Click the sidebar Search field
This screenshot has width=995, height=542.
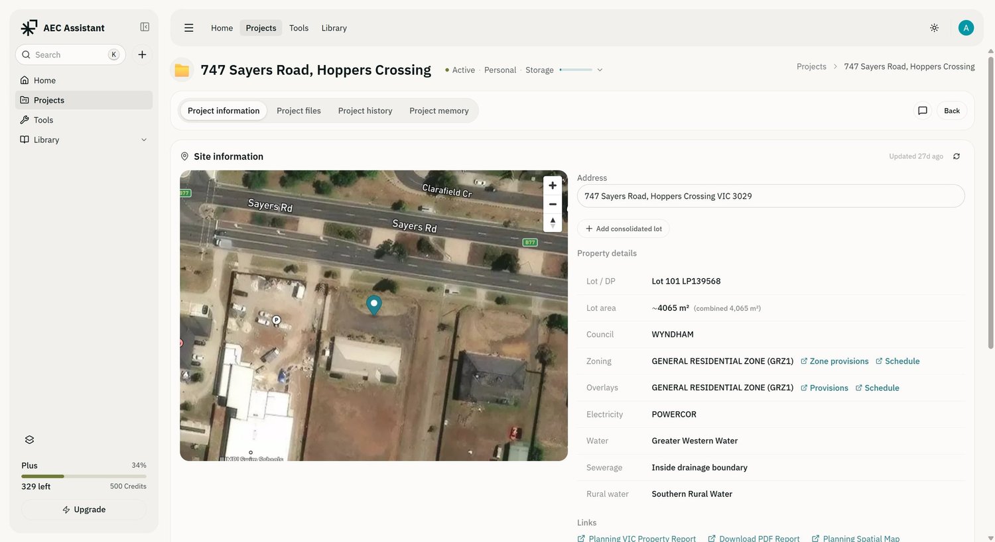[x=70, y=55]
